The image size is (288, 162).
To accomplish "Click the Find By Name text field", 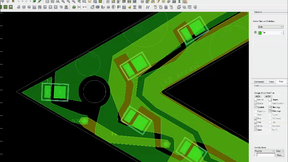I will coord(265,155).
